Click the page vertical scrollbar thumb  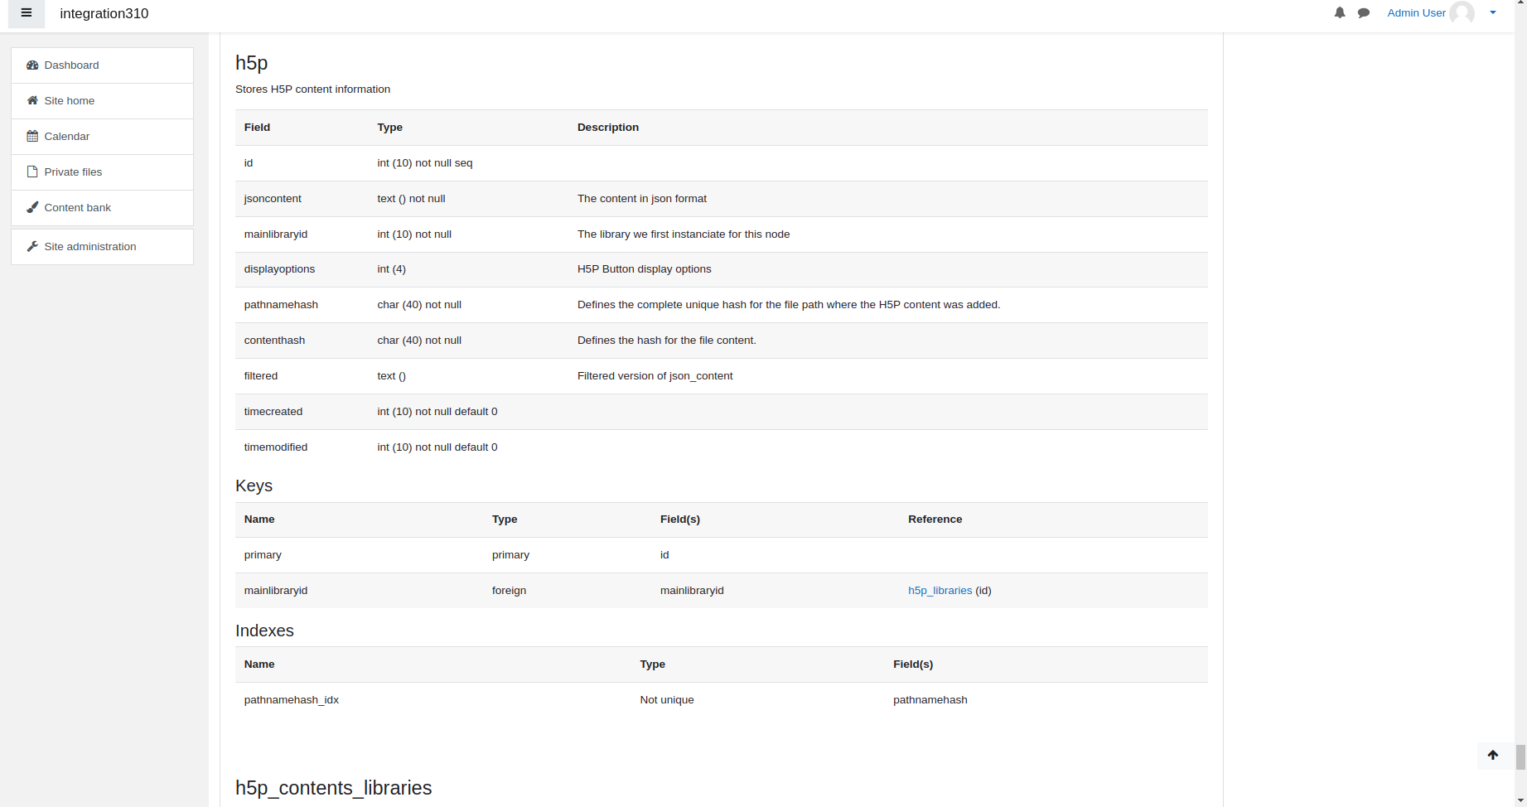[1520, 757]
